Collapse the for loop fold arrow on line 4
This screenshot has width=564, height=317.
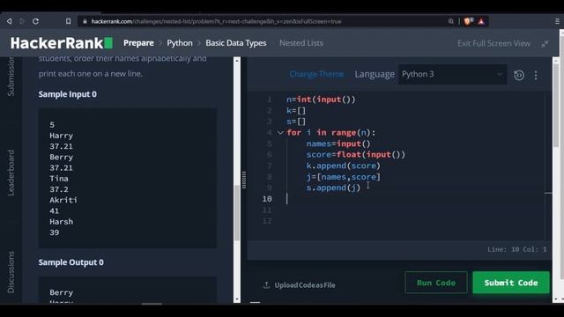(x=280, y=133)
